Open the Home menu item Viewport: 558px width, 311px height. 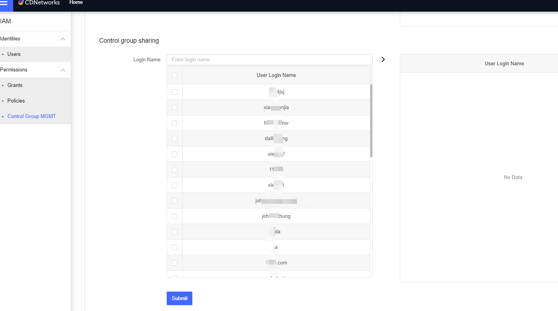pos(76,2)
